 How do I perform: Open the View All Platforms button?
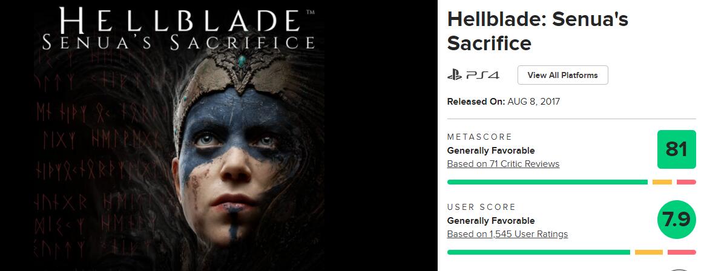[562, 75]
